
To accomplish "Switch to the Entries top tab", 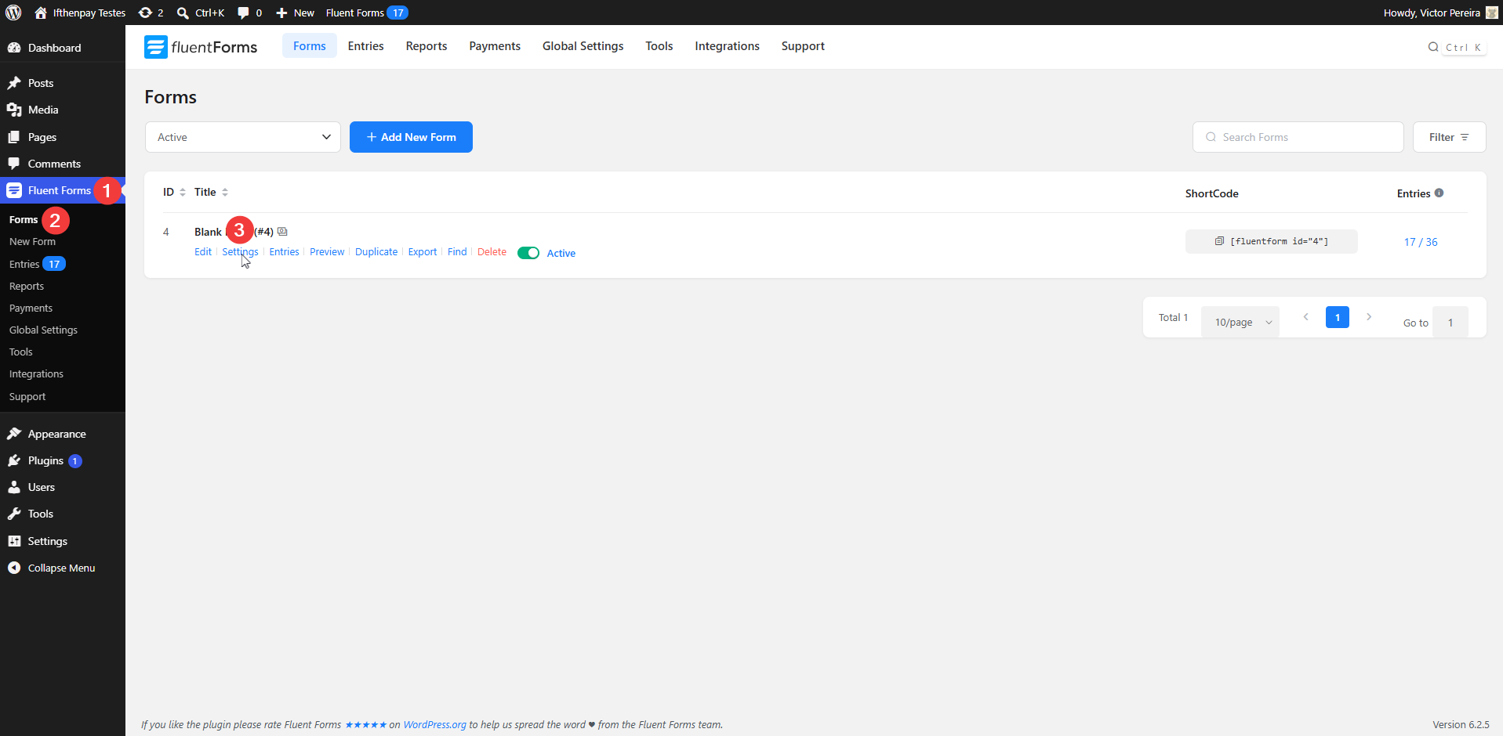I will [366, 46].
